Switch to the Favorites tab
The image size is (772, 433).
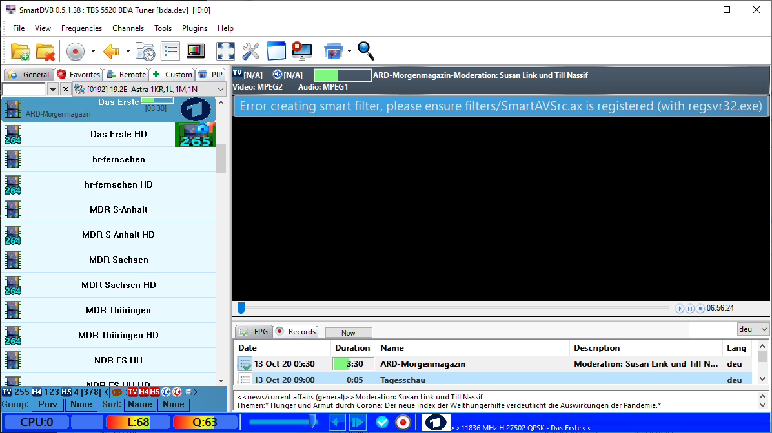tap(79, 75)
